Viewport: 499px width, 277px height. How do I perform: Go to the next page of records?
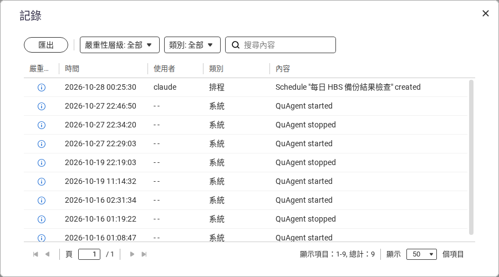[132, 254]
